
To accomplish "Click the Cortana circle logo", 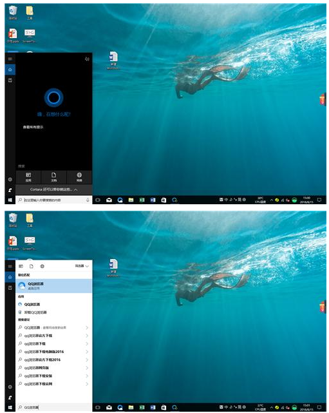I will [x=53, y=98].
